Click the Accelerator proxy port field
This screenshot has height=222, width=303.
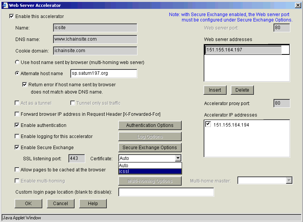(282, 103)
